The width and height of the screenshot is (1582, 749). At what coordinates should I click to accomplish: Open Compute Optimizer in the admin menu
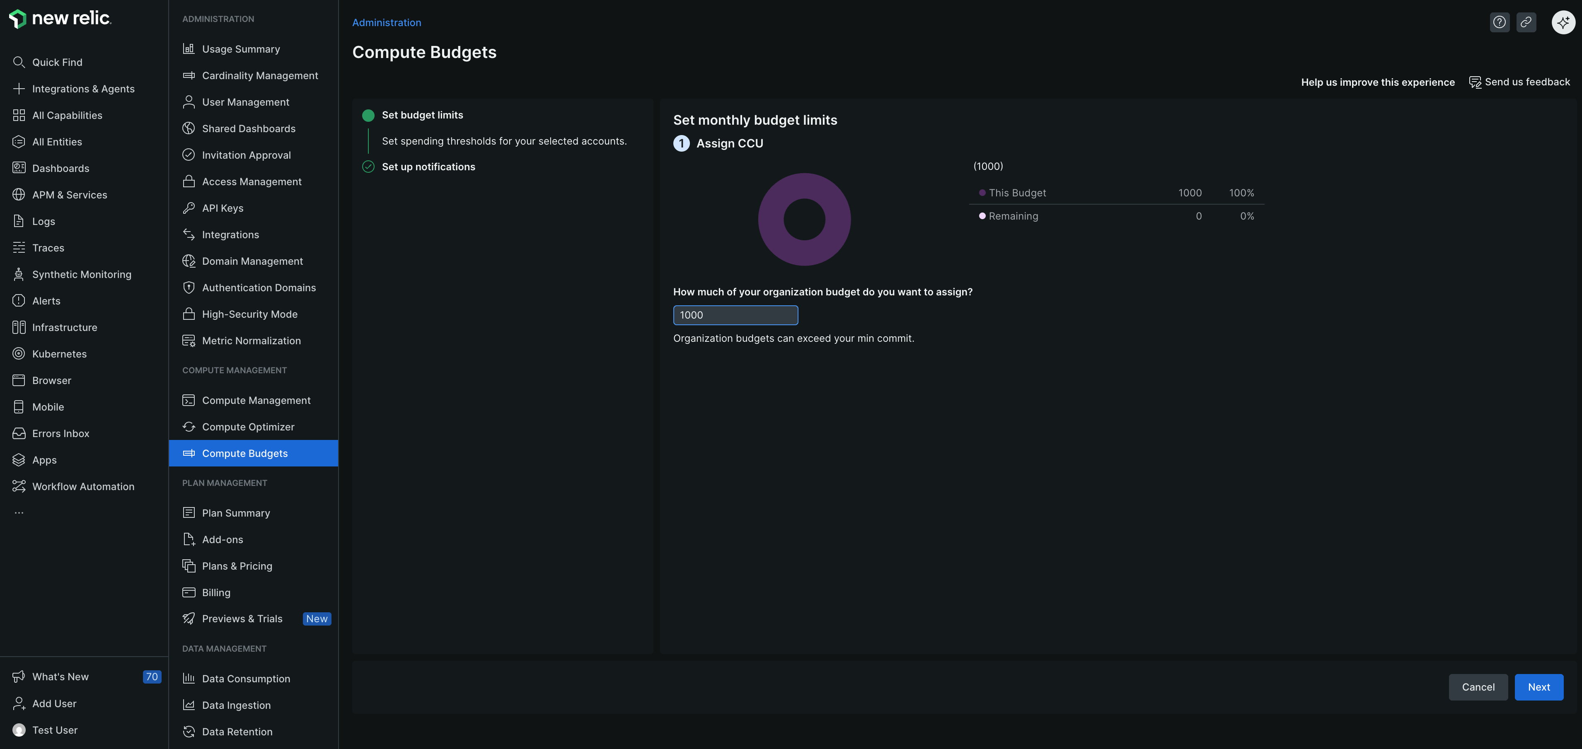point(247,427)
